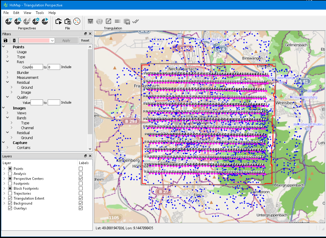The height and width of the screenshot is (238, 326).
Task: Click the Reset button in Filters
Action: 85,40
